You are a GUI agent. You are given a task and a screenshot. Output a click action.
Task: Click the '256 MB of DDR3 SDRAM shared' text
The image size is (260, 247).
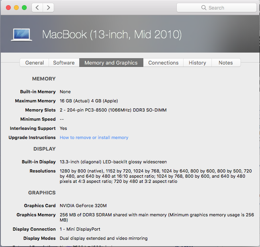[157, 217]
